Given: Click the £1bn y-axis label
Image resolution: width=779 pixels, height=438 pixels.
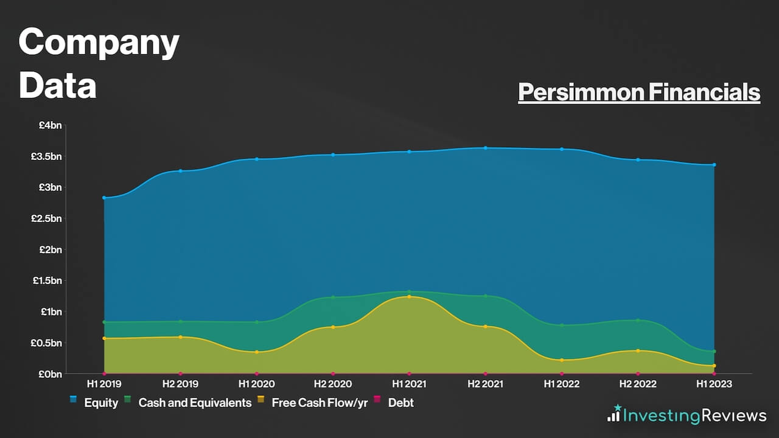Looking at the screenshot, I should [51, 311].
